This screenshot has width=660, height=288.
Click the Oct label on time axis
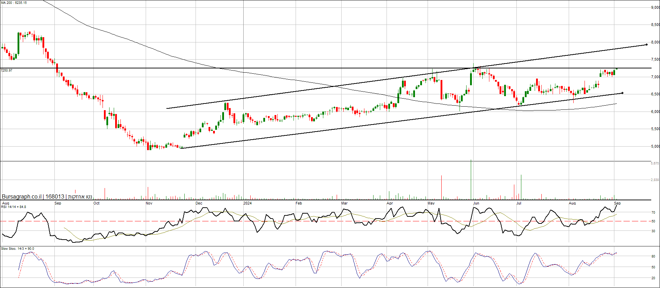tap(97, 203)
